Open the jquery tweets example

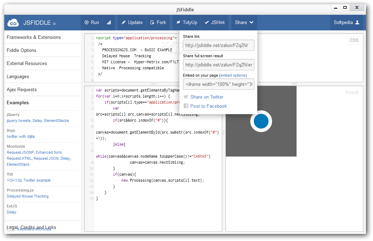pos(18,120)
